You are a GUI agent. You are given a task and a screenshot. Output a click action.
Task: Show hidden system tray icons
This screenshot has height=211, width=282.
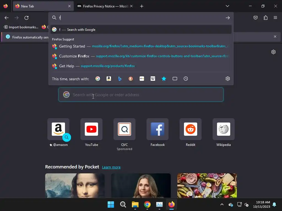(x=222, y=204)
